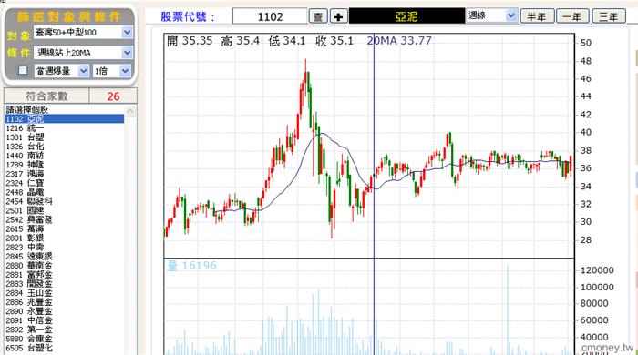Image resolution: width=638 pixels, height=355 pixels.
Task: Select 2454 聯發科 in the stock list
Action: pyautogui.click(x=65, y=201)
